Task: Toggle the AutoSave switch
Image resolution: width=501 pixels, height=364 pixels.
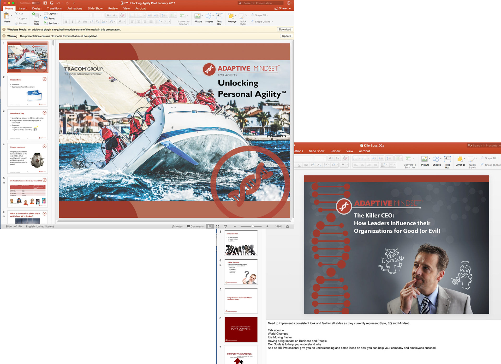Action: point(36,3)
